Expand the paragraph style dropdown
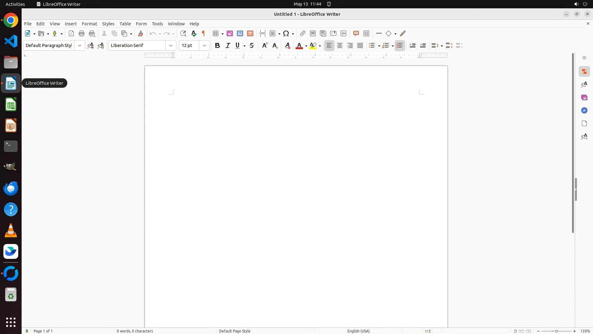Viewport: 593px width, 334px height. 80,45
